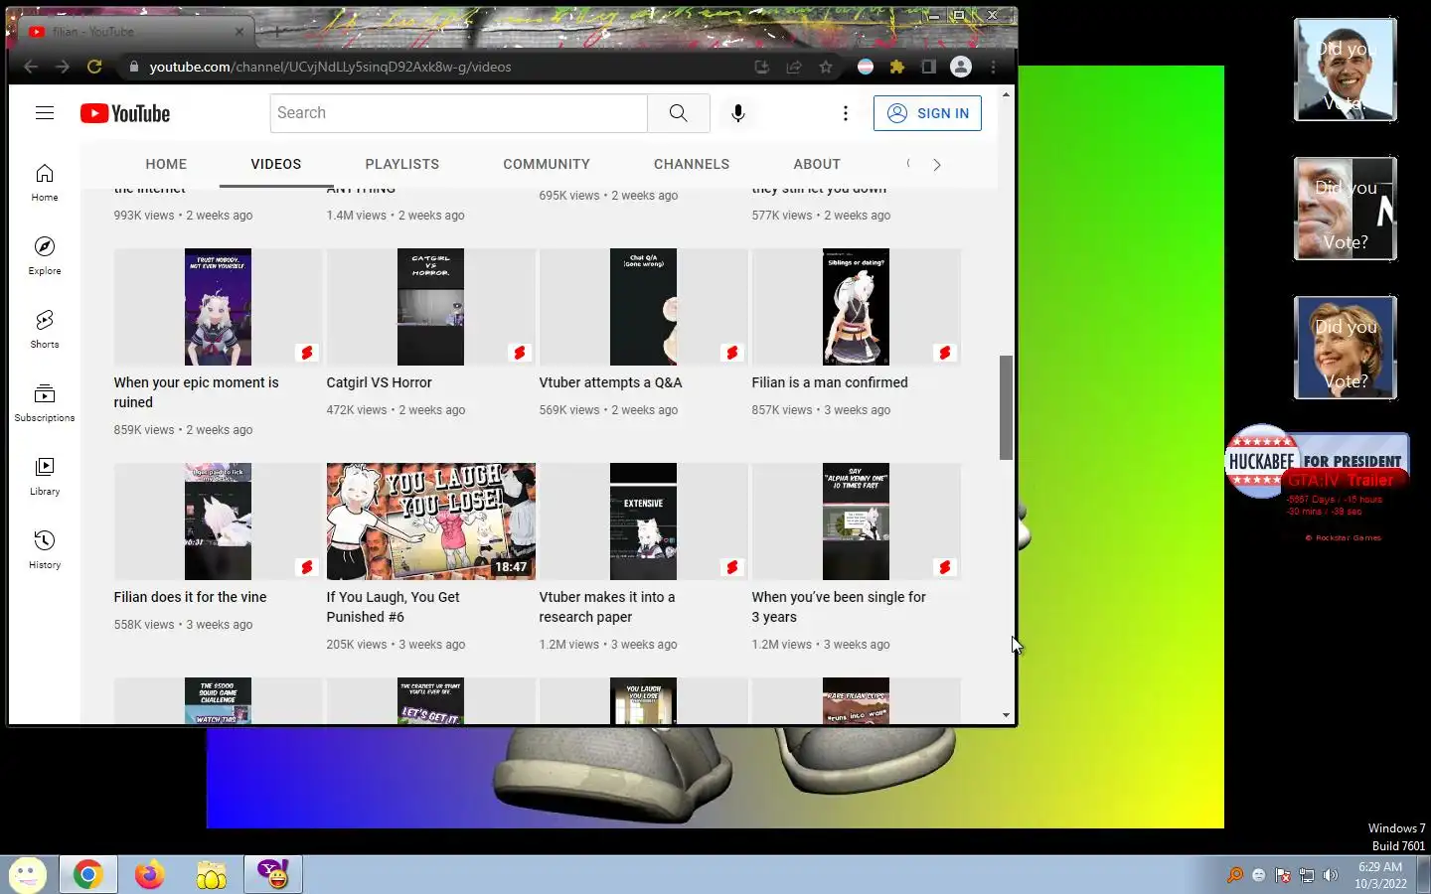Click the YouTube logo

click(x=125, y=113)
